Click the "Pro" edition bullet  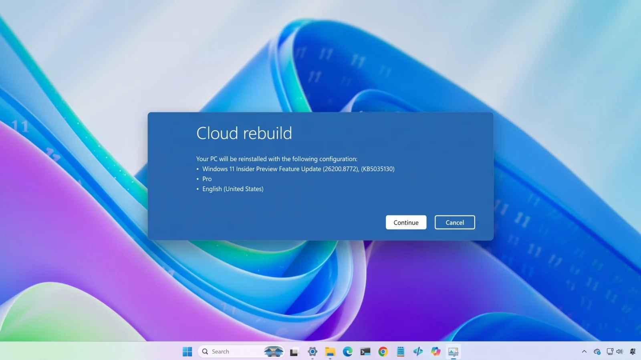click(x=207, y=179)
